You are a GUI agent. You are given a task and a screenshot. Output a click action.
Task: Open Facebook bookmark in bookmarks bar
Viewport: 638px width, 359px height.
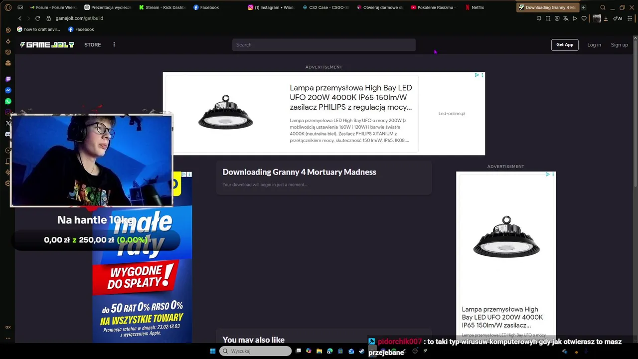pos(81,29)
